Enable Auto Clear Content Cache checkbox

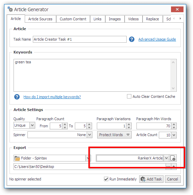tap(129, 96)
